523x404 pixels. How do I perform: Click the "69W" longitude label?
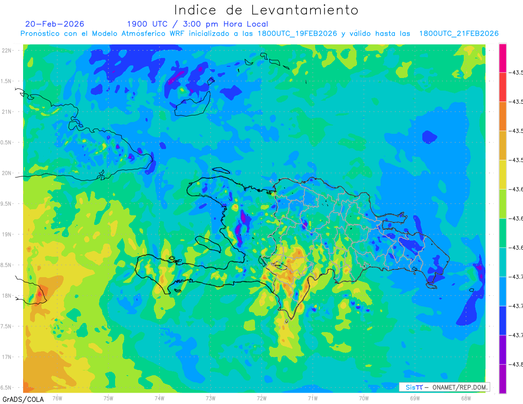pos(414,398)
